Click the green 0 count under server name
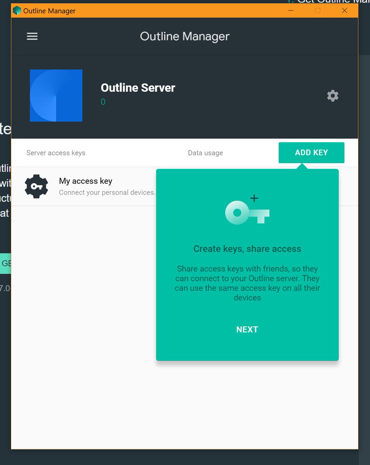 point(103,102)
